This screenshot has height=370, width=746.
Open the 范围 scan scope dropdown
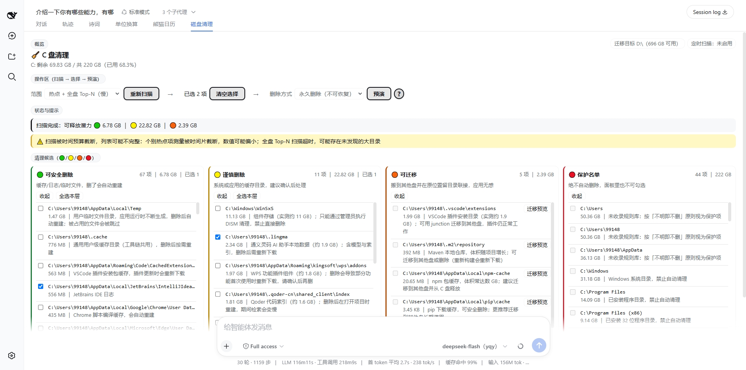point(83,94)
